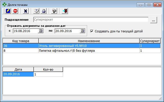Click the 'Супермаркет' column header
The width and height of the screenshot is (164, 102).
tap(150, 41)
